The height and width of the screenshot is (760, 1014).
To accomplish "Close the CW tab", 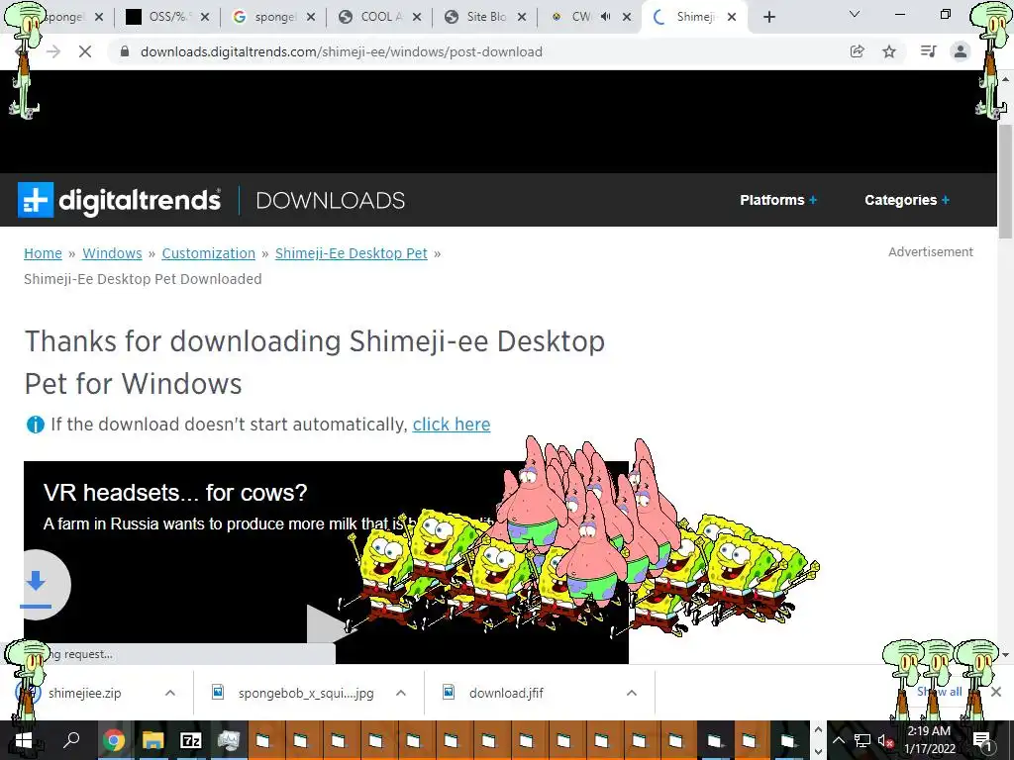I will pos(627,18).
